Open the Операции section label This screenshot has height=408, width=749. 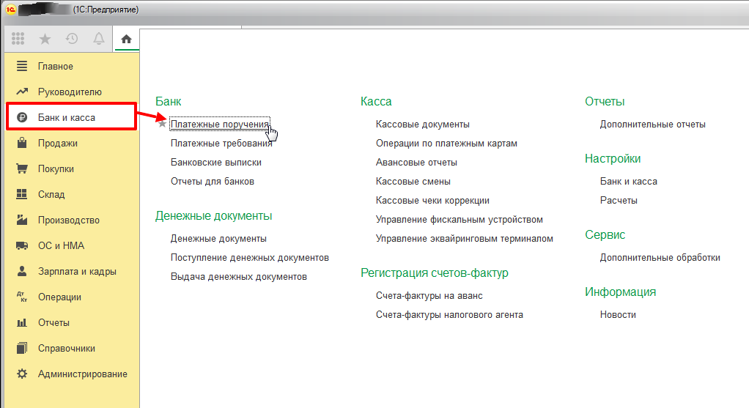coord(59,297)
